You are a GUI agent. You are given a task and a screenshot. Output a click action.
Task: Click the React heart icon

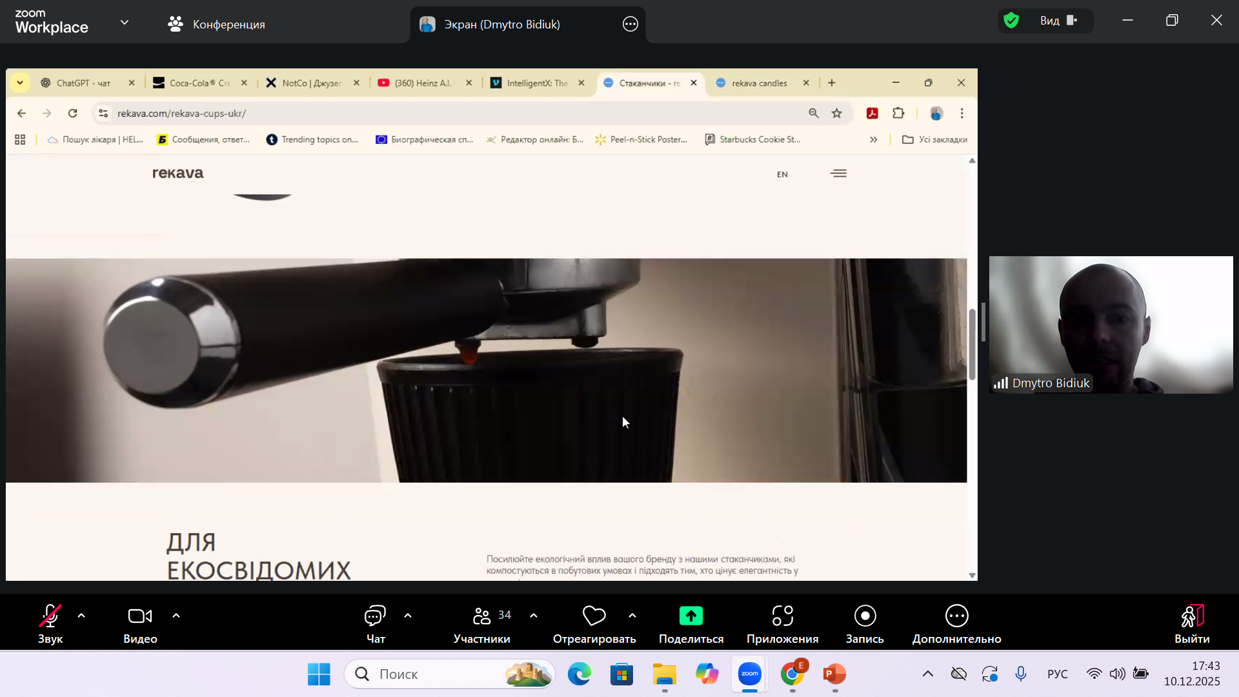click(594, 616)
